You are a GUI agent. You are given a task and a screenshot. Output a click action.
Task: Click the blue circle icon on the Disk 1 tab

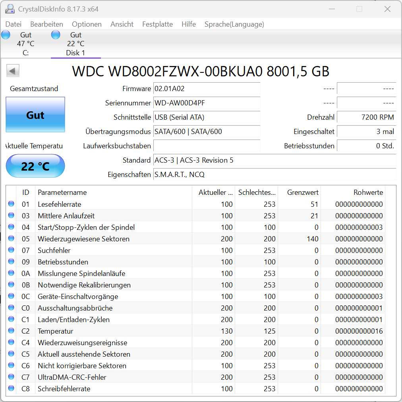pyautogui.click(x=56, y=35)
